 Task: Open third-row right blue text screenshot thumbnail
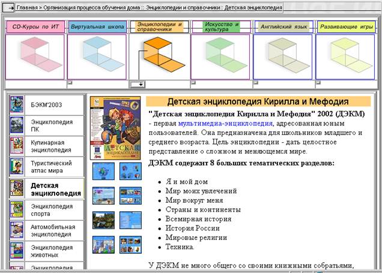point(130,220)
